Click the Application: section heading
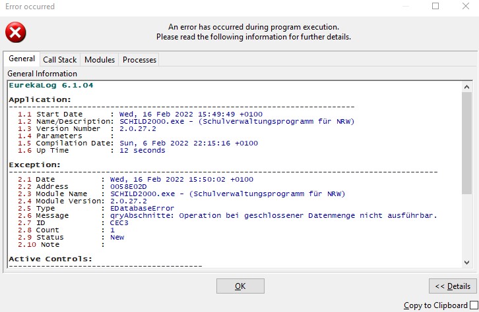This screenshot has height=312, width=479. (40, 99)
